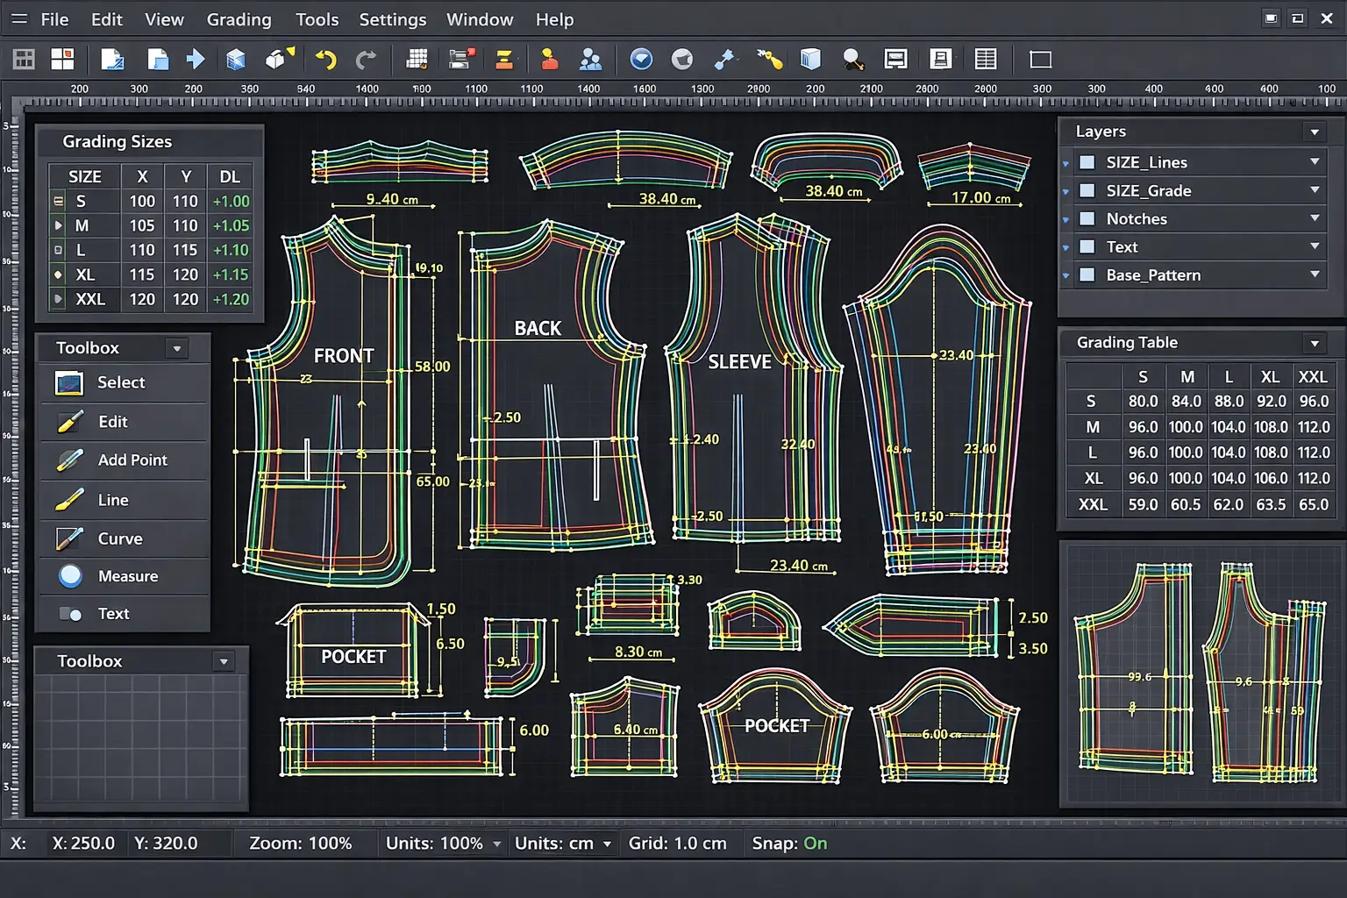1347x898 pixels.
Task: Toggle Base_Pattern layer visibility checkbox
Action: (x=1087, y=274)
